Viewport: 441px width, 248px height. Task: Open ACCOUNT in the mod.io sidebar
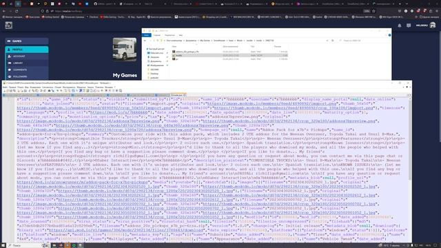[27, 56]
